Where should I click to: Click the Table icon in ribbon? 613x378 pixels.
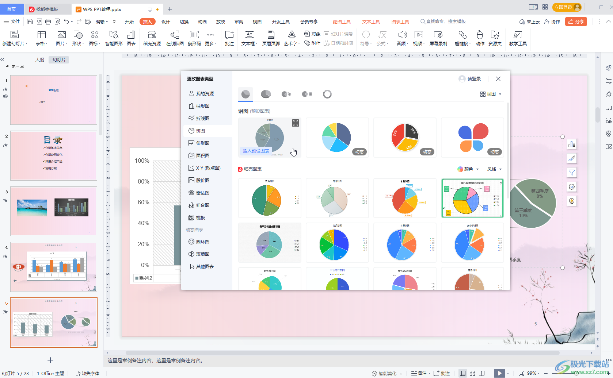click(x=42, y=38)
